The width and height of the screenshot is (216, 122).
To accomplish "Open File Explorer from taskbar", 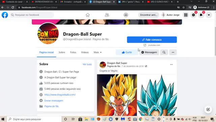I will 86,119.
